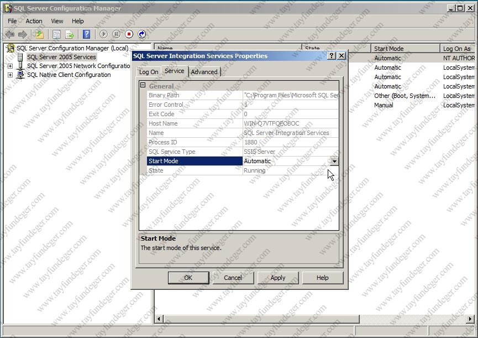
Task: Switch to the Log On tab
Action: pos(149,72)
